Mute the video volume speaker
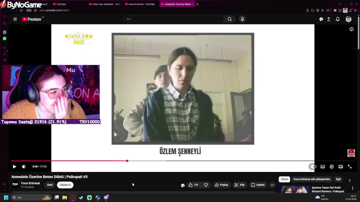The height and width of the screenshot is (202, 360). tap(24, 167)
